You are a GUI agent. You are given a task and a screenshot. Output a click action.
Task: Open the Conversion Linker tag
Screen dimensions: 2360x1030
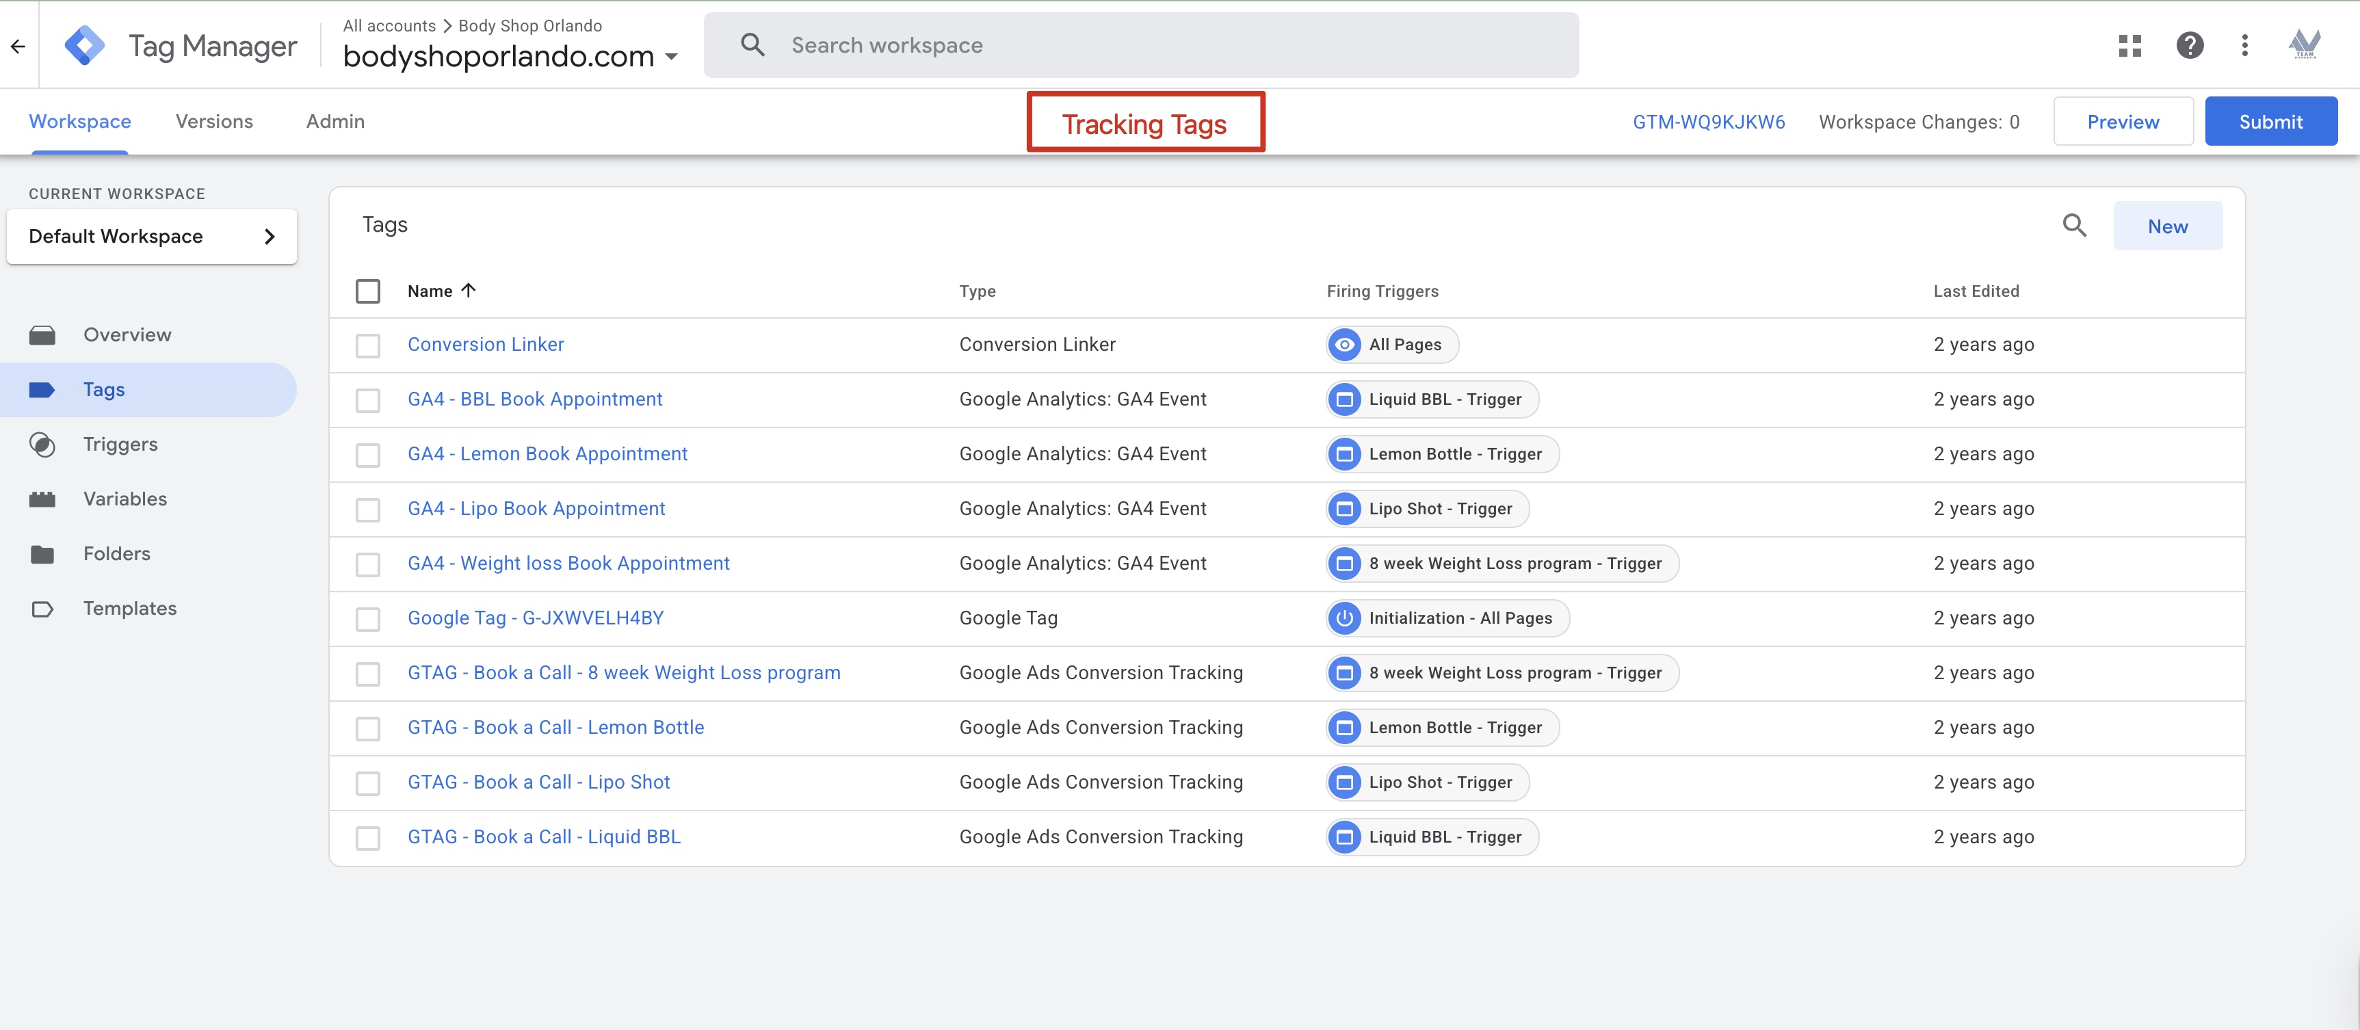coord(486,345)
